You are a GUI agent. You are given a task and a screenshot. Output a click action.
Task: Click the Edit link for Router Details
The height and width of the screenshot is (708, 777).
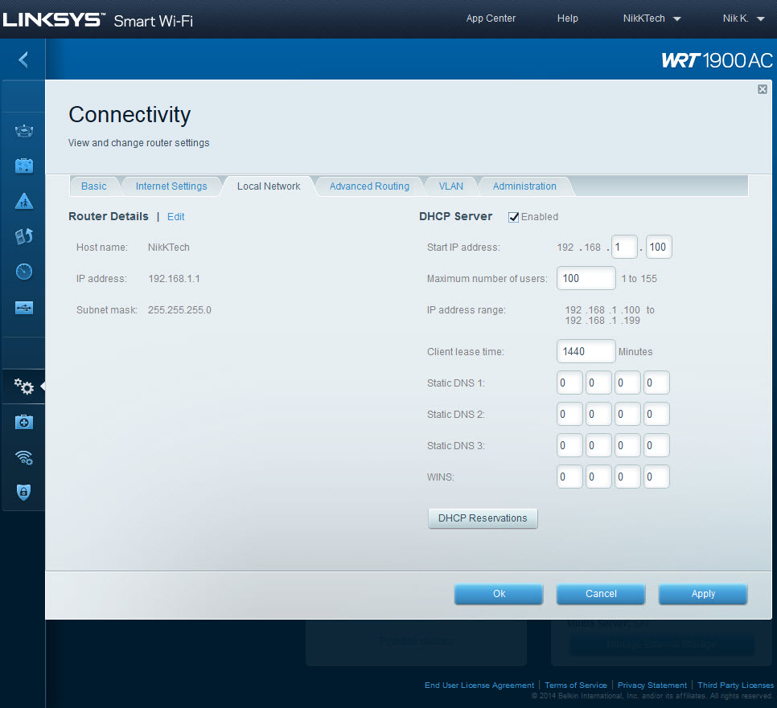click(x=175, y=217)
